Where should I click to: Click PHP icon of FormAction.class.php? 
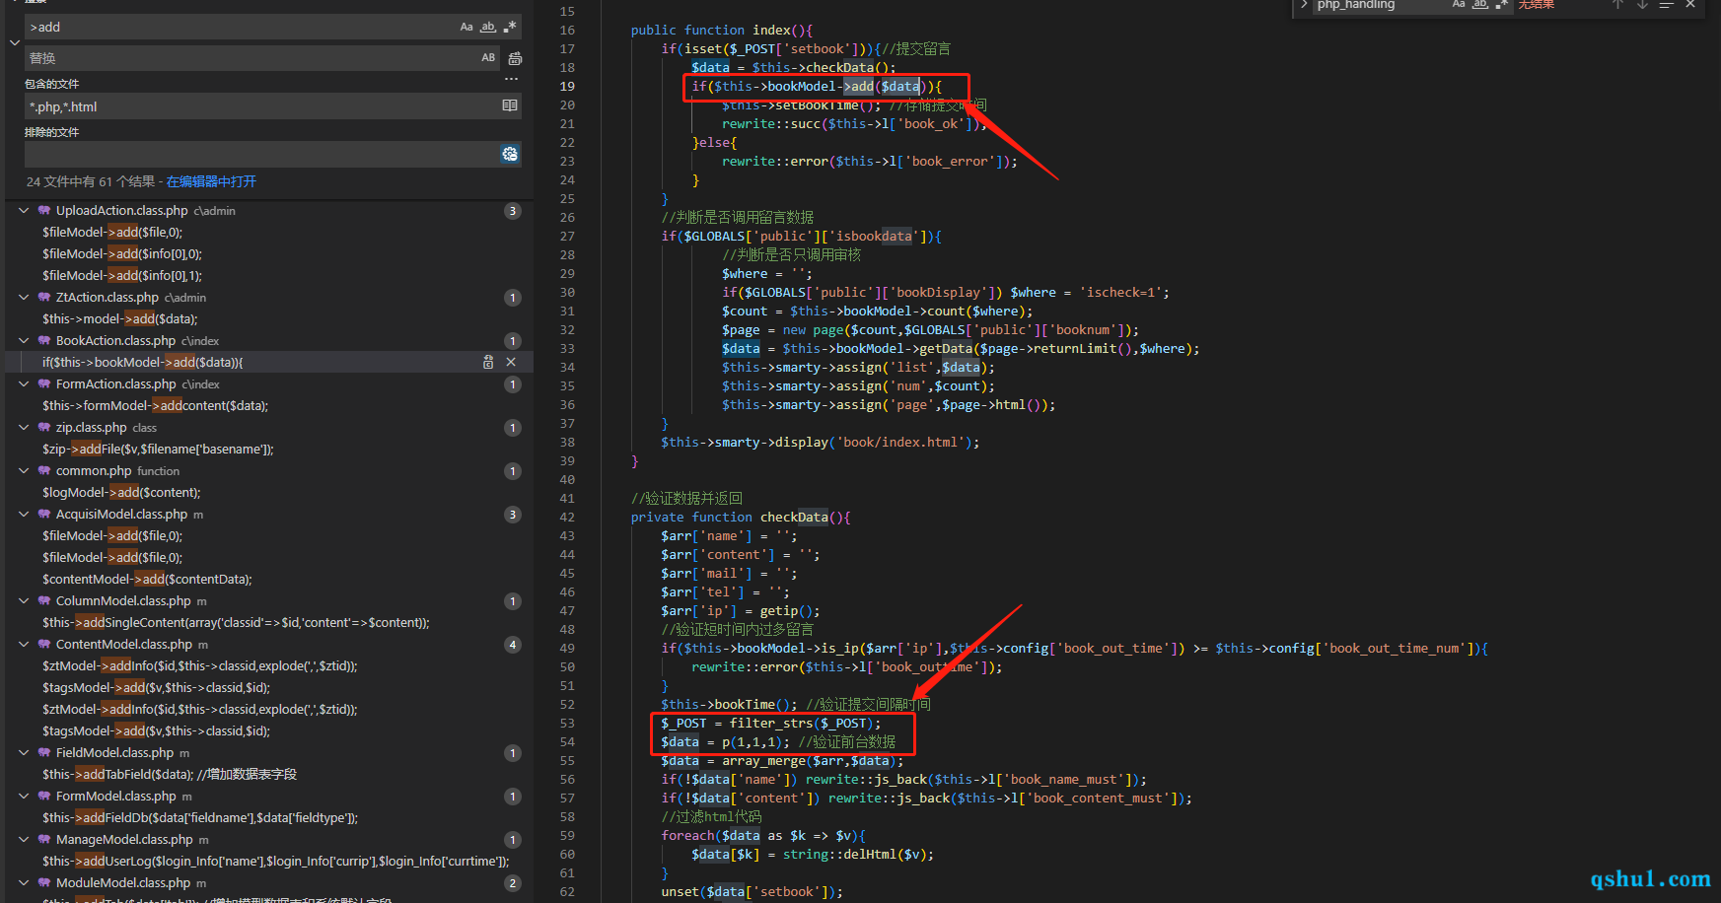pos(44,384)
